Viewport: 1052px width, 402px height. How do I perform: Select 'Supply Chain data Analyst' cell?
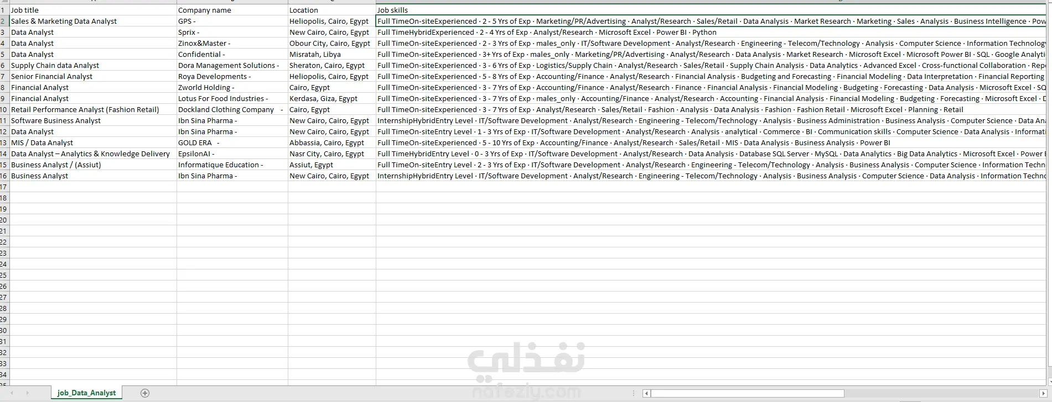(x=94, y=65)
